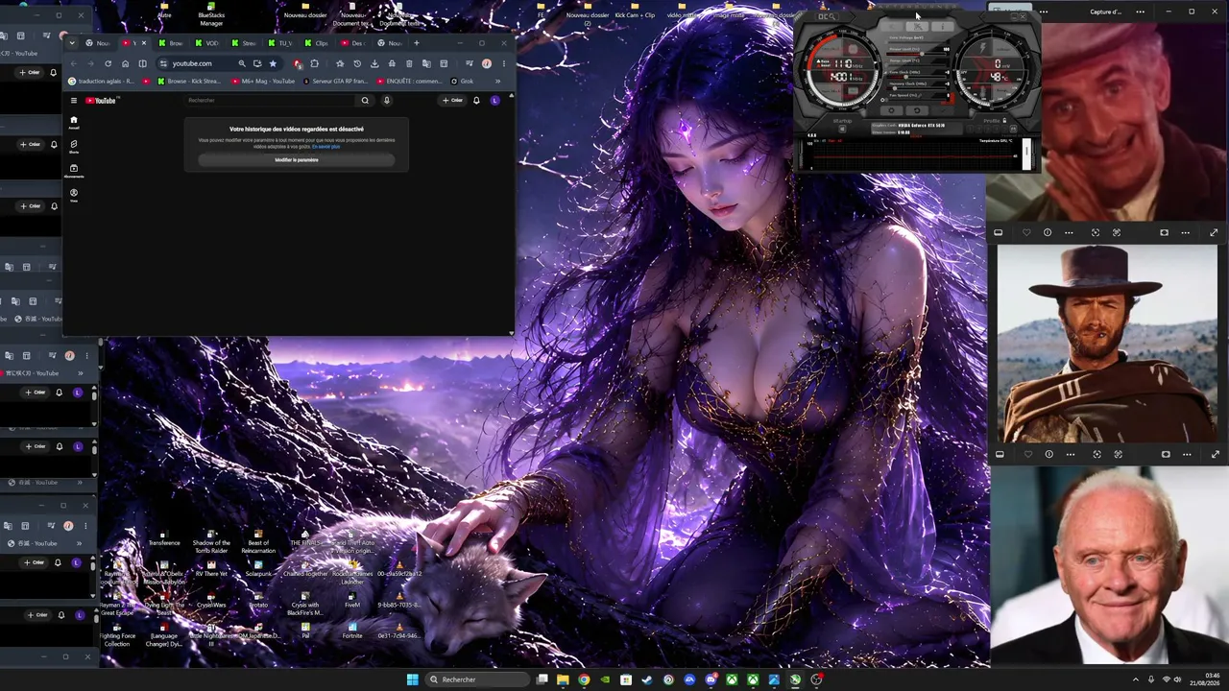
Task: Open the YouTube account avatar menu
Action: point(495,100)
